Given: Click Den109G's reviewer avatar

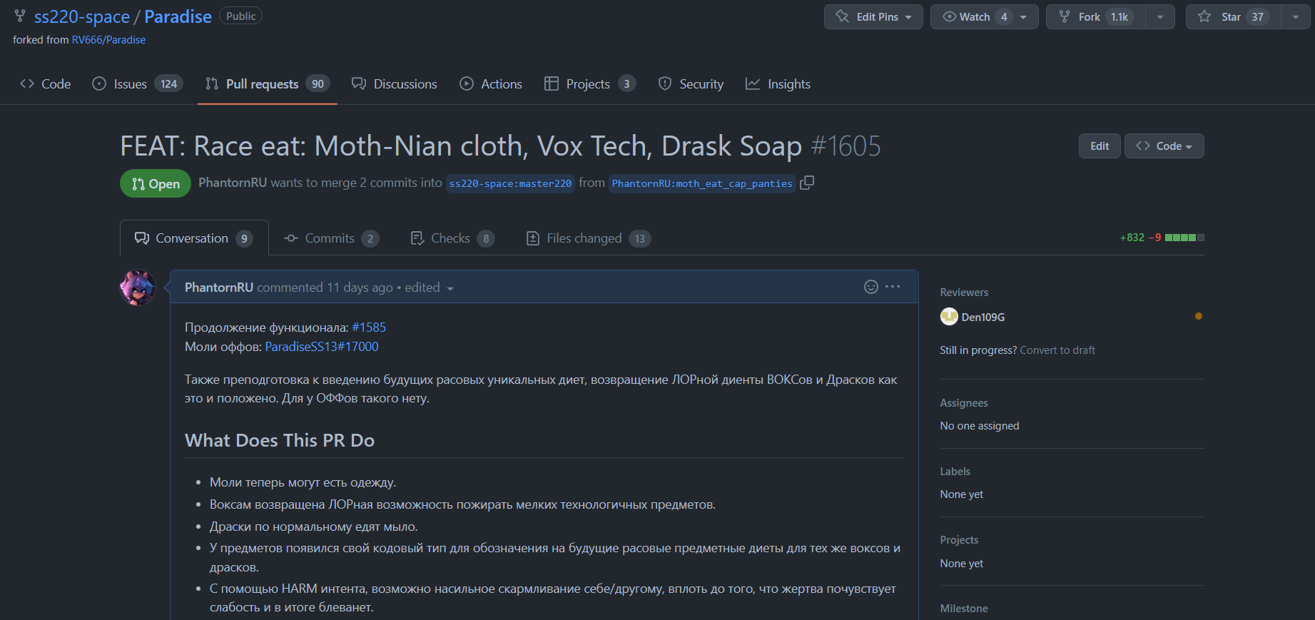Looking at the screenshot, I should 949,316.
